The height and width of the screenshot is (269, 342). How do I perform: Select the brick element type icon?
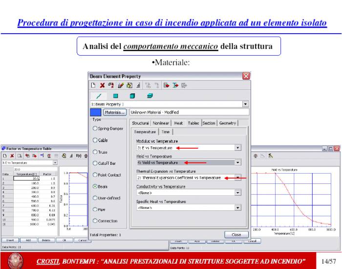pos(132,96)
